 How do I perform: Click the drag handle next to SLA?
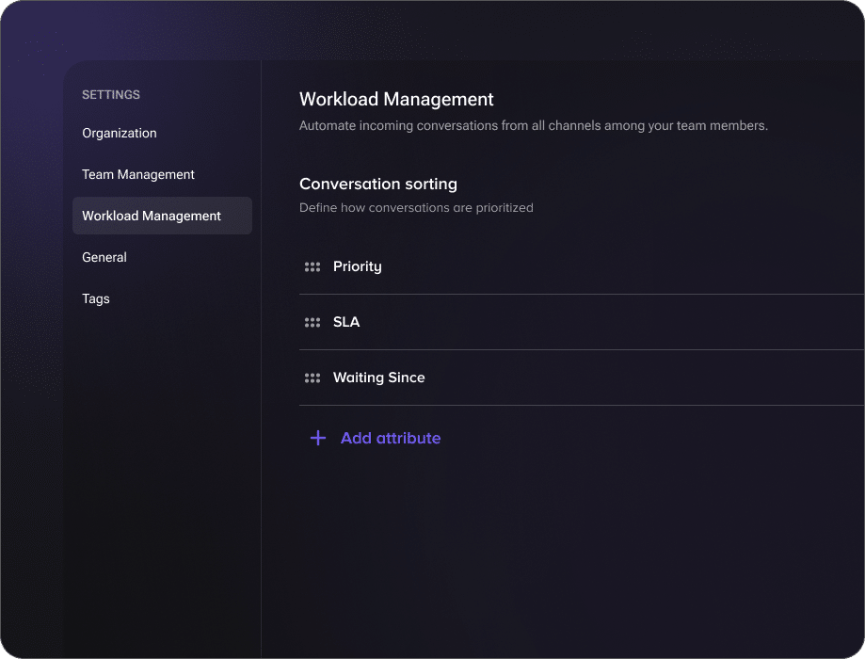click(312, 323)
